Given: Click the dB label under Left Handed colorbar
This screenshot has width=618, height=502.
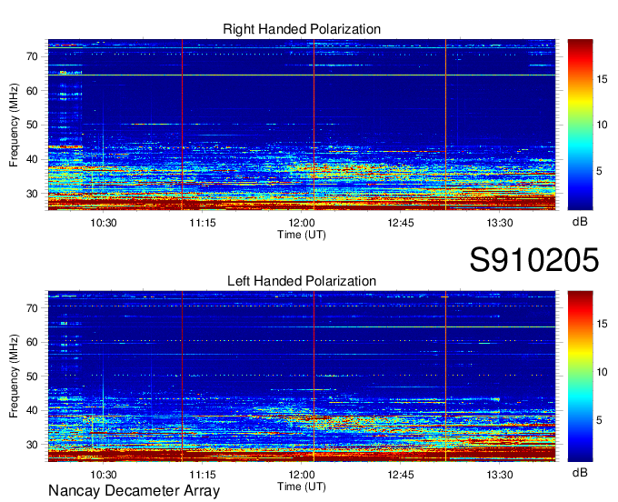Looking at the screenshot, I should pos(580,472).
